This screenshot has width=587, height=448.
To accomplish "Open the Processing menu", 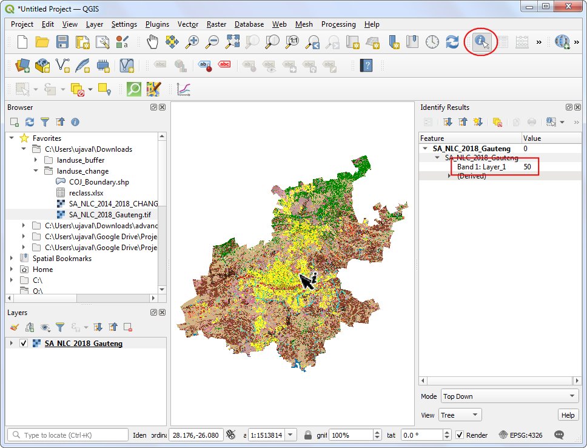I will tap(338, 24).
